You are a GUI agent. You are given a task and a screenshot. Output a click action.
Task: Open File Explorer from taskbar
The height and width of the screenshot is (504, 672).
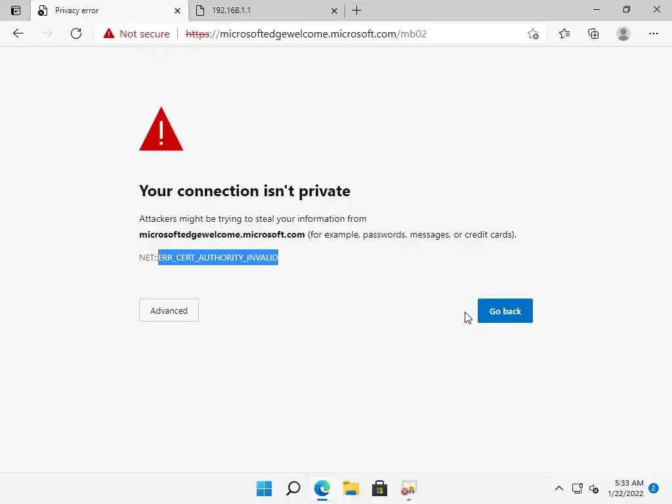351,488
